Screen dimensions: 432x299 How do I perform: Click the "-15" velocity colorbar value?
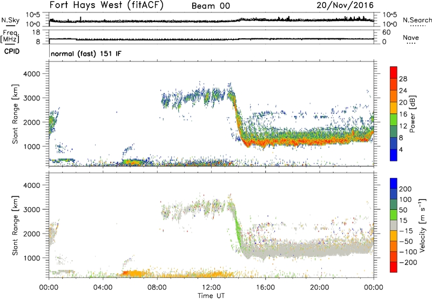coord(406,231)
